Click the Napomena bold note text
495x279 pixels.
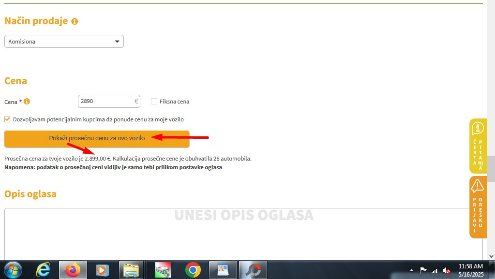pos(113,167)
